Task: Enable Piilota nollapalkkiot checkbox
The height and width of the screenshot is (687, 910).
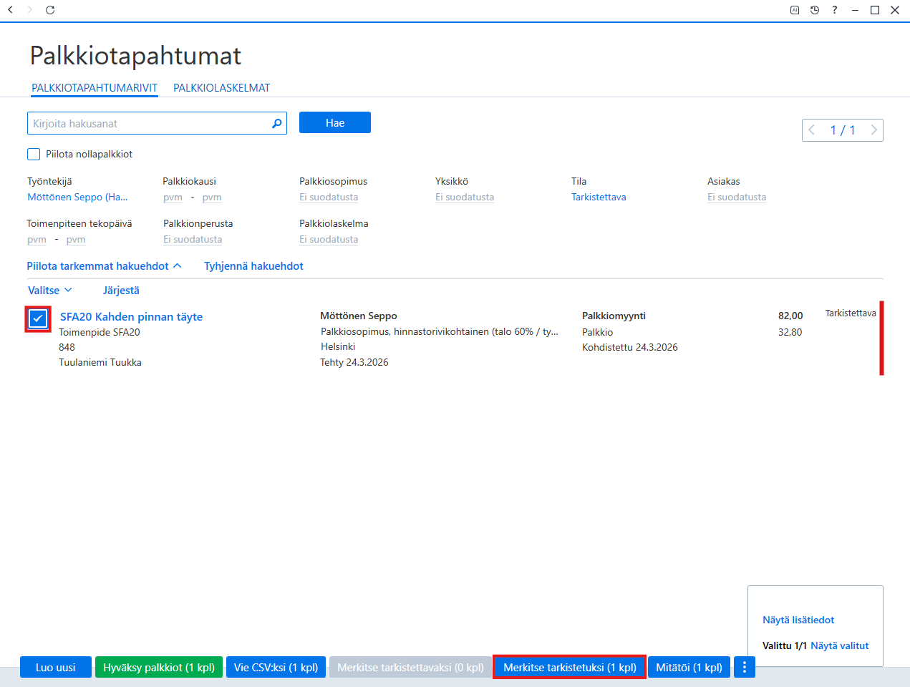Action: pos(34,154)
